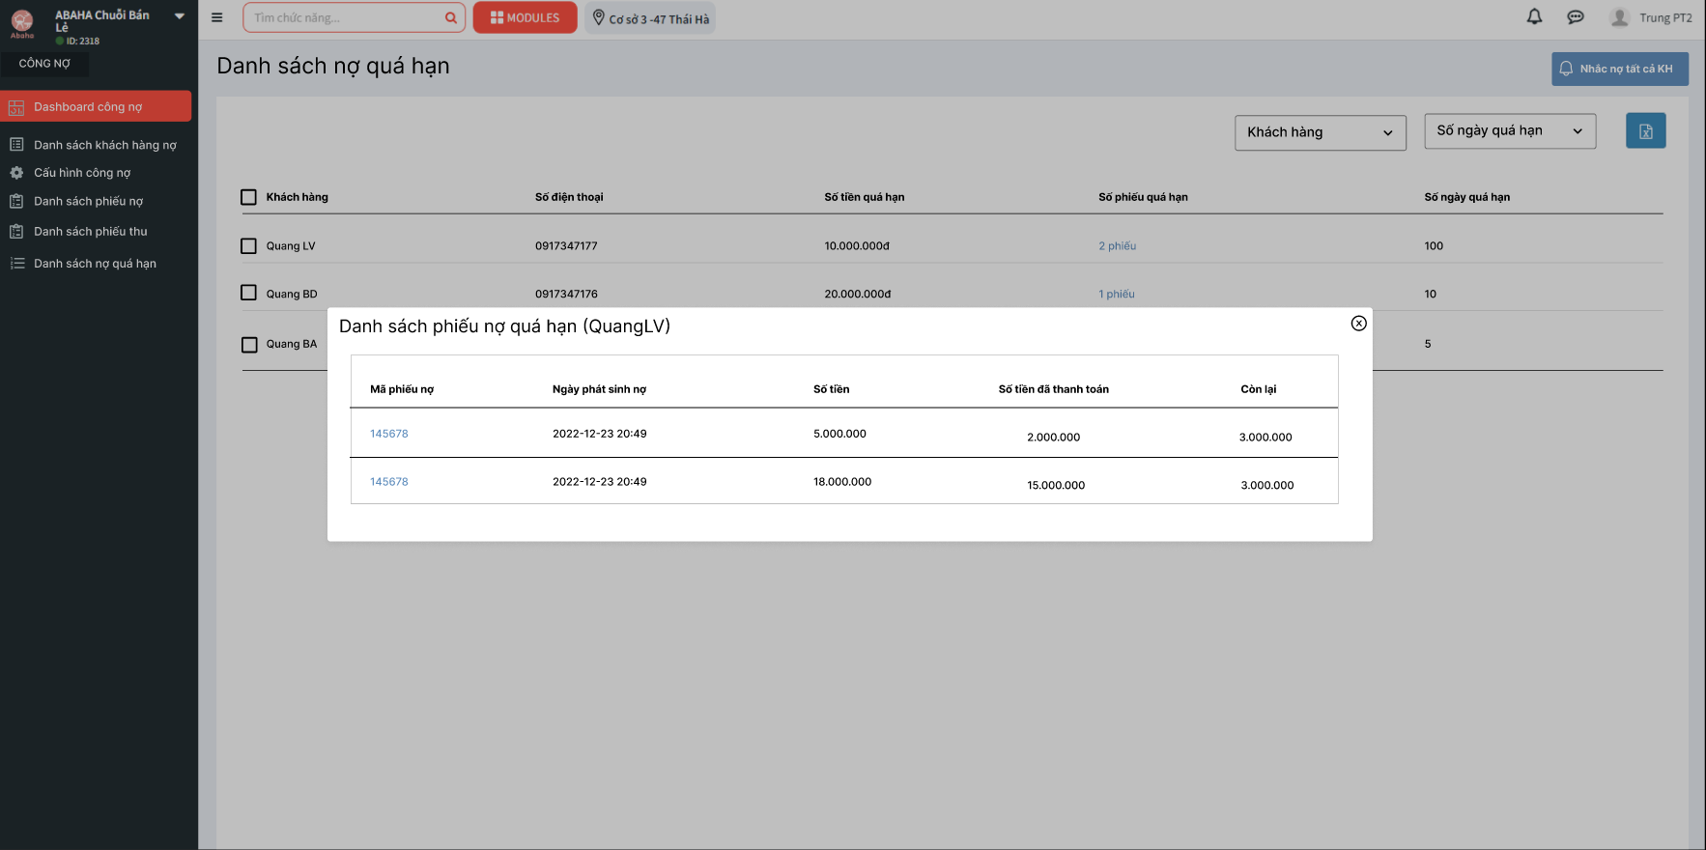
Task: Open the notifications bell
Action: [1534, 17]
